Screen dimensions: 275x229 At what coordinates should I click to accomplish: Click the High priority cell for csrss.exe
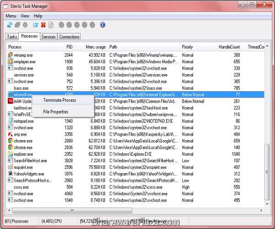[x=186, y=187]
